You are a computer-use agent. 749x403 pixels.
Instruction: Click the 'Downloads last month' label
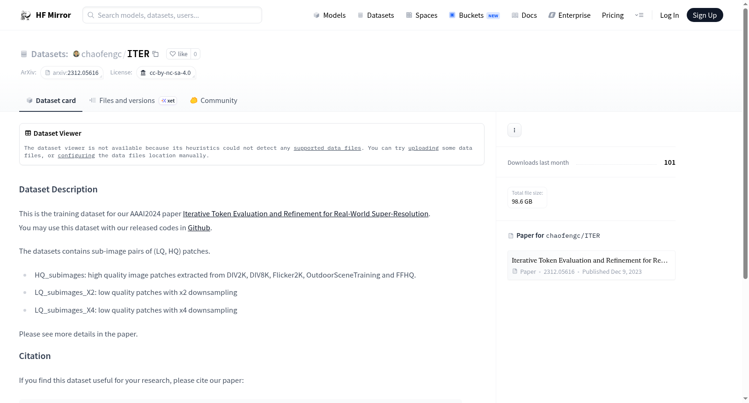[x=538, y=162]
